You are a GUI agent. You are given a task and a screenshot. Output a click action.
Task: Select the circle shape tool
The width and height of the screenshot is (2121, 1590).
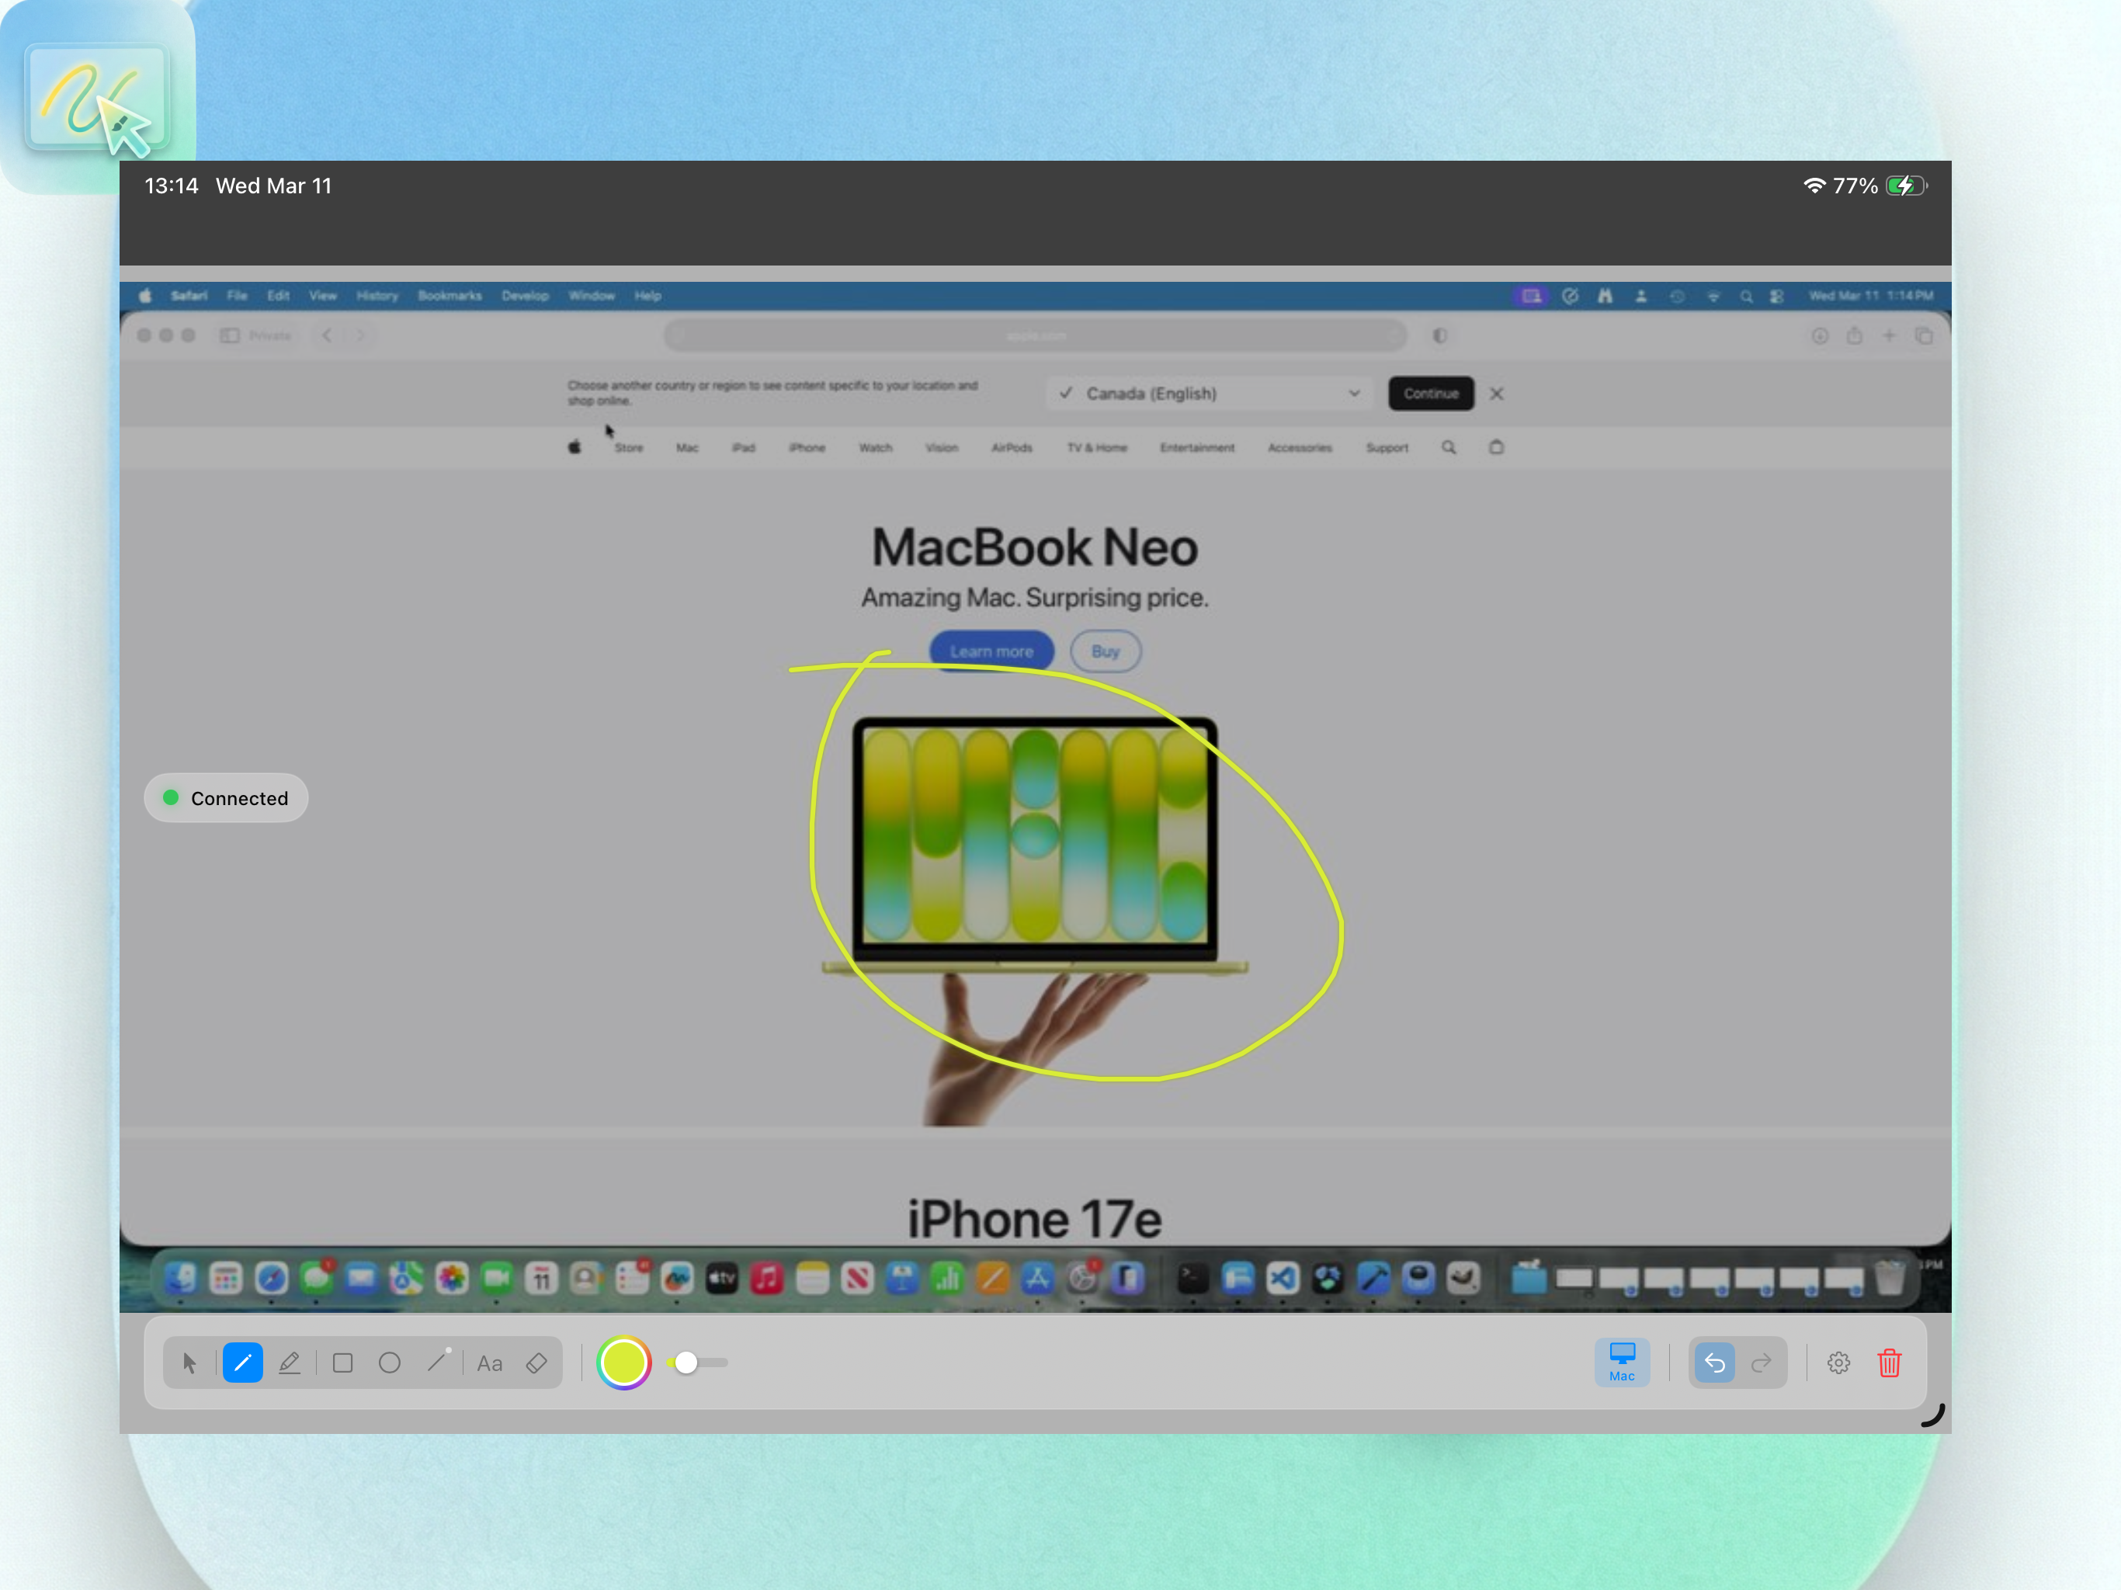point(389,1363)
